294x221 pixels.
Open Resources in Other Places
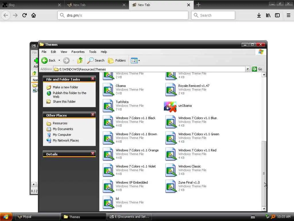pyautogui.click(x=60, y=123)
